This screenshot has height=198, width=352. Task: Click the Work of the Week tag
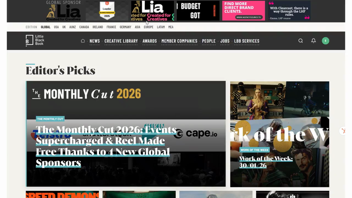point(254,150)
